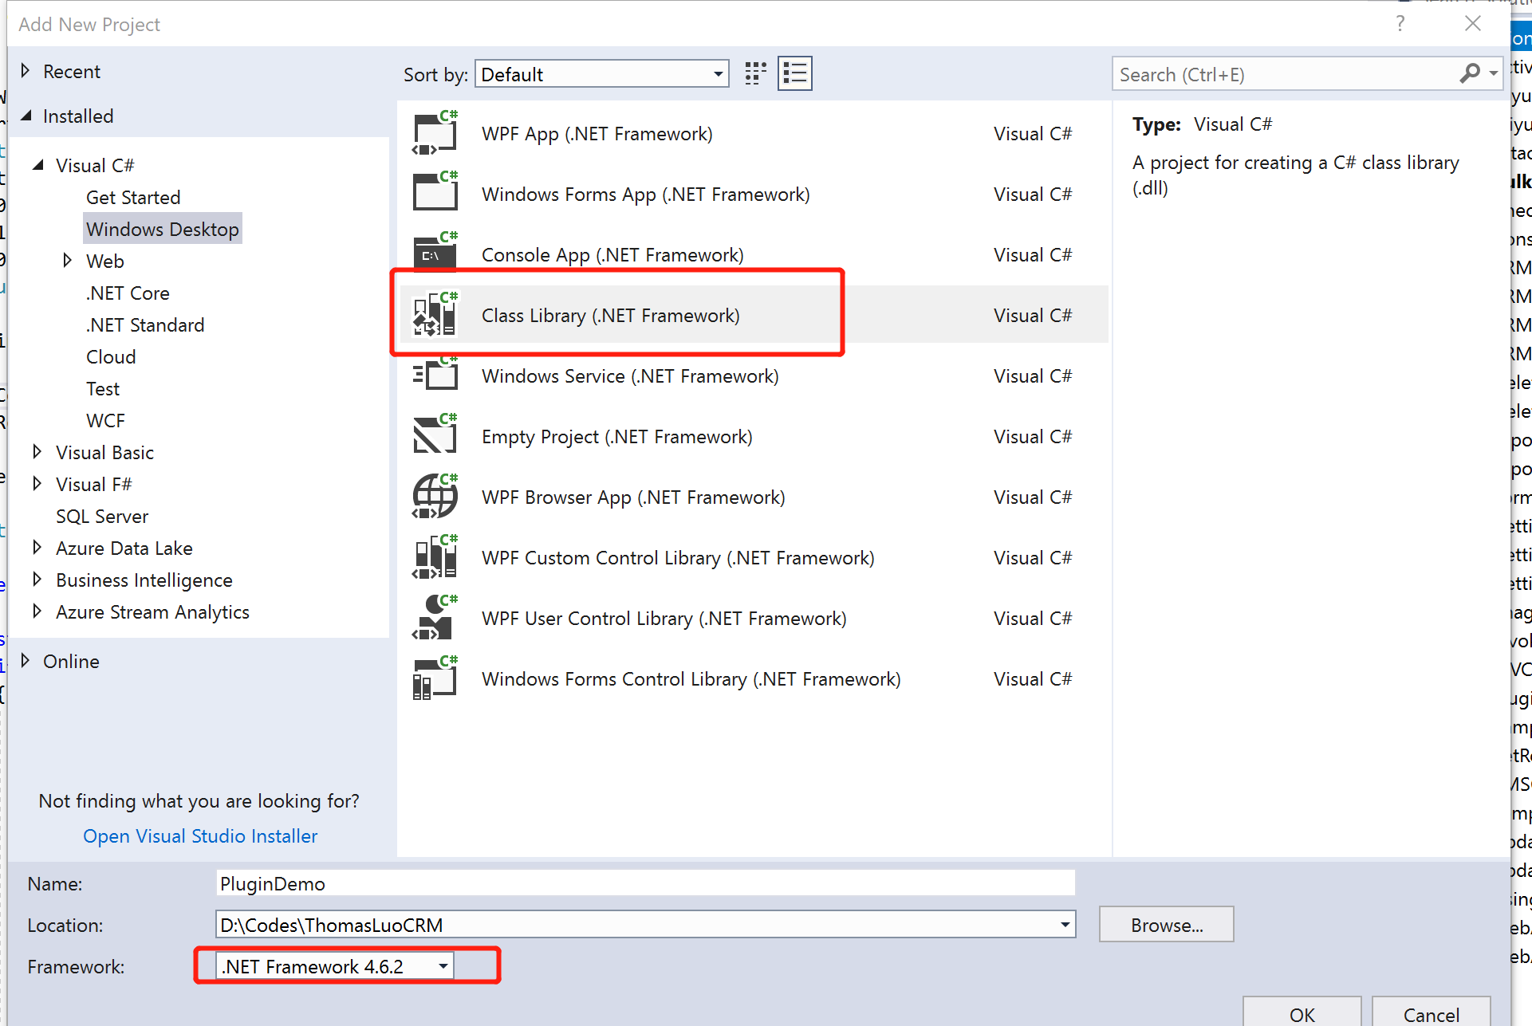The height and width of the screenshot is (1026, 1532).
Task: Select Class Library (.NET Framework) row text
Action: [x=611, y=316]
